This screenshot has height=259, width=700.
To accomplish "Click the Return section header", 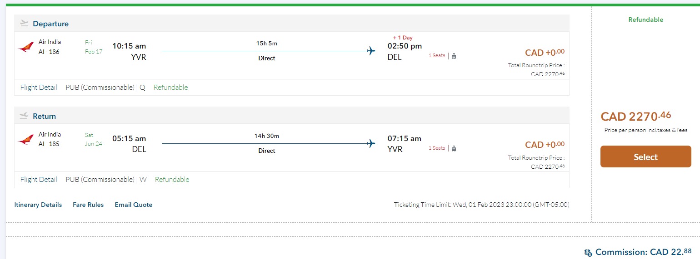I will coord(44,116).
